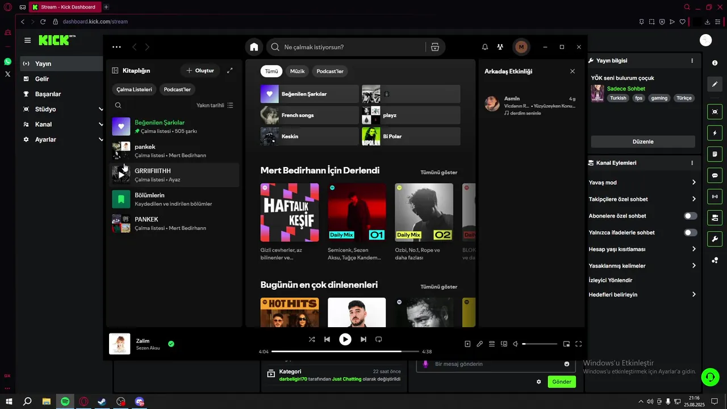
Task: Toggle Yalnızca ifadelerle sohbet switch
Action: point(691,232)
